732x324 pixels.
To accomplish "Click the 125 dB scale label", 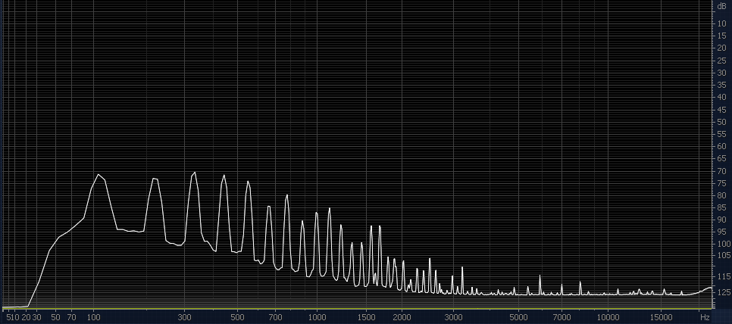I will (x=723, y=292).
